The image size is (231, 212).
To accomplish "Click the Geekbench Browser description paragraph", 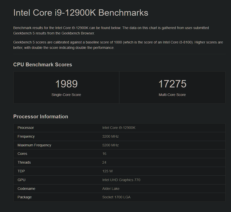I will click(111, 31).
